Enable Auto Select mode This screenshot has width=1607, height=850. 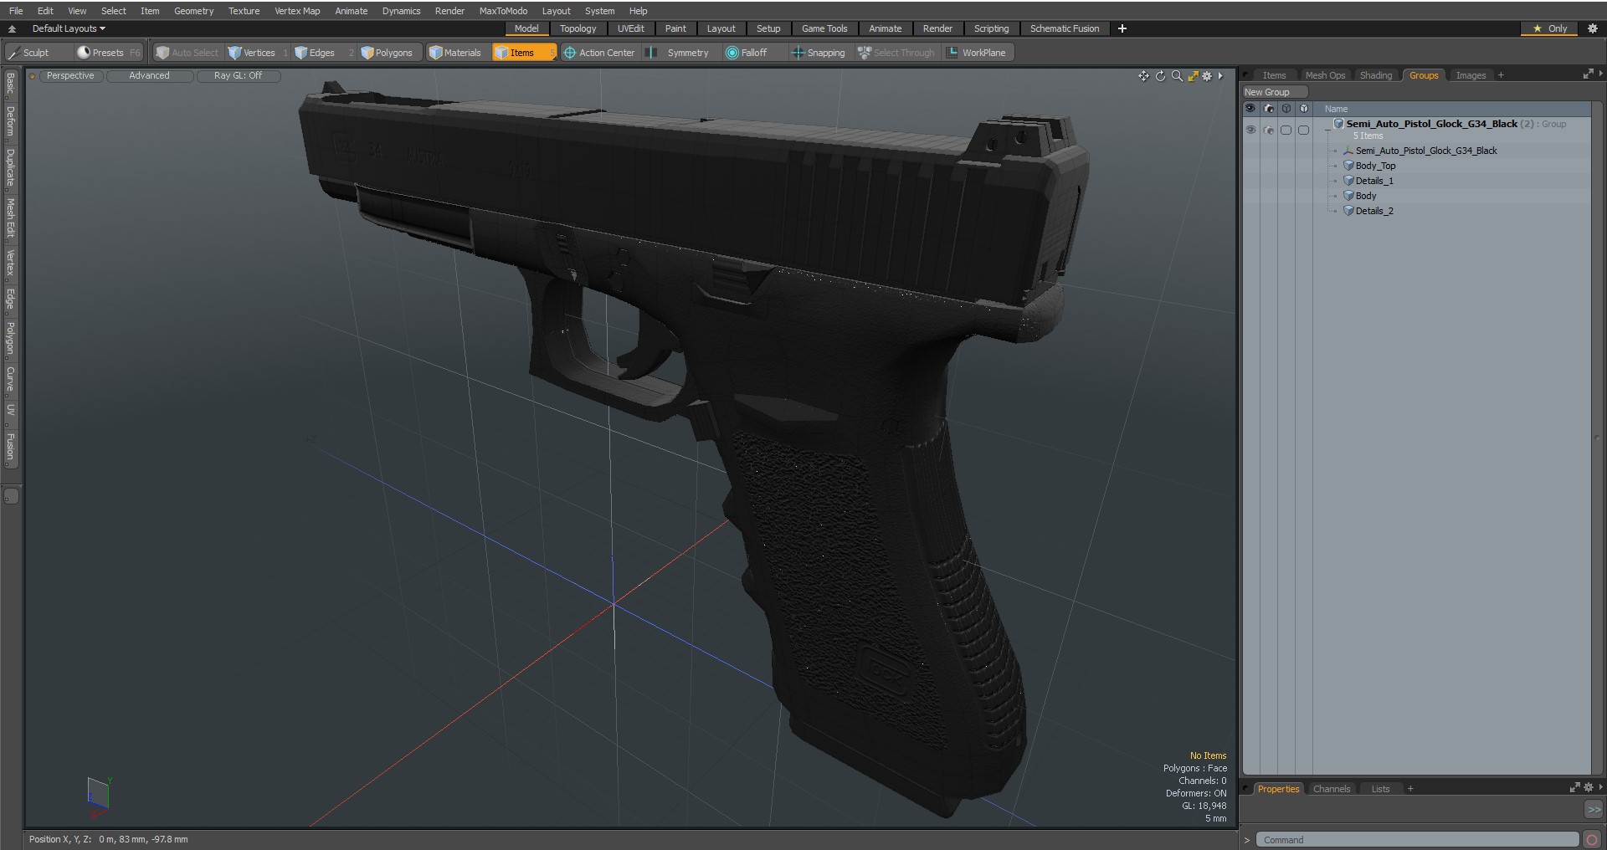pyautogui.click(x=187, y=53)
